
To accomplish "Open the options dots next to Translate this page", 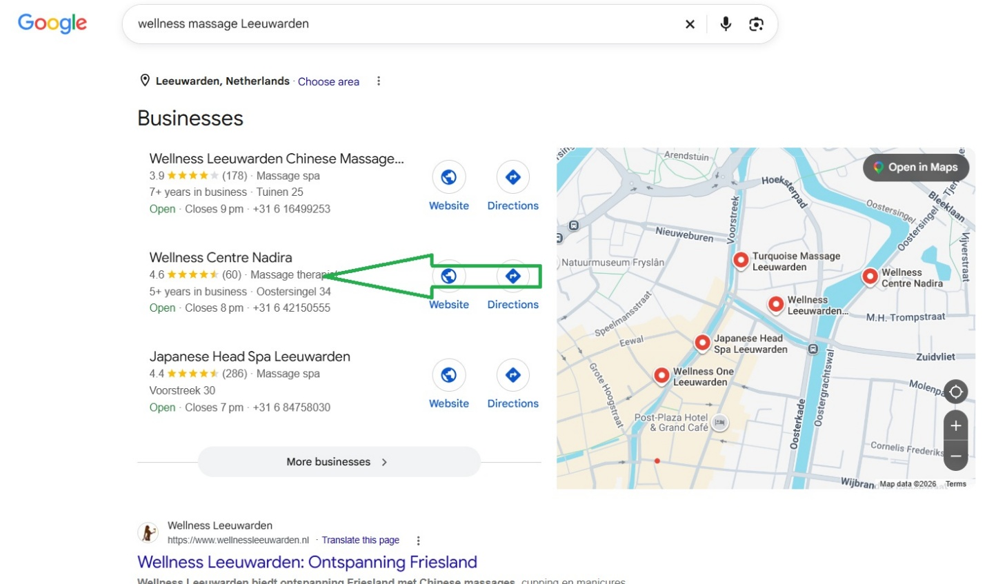I will coord(418,541).
